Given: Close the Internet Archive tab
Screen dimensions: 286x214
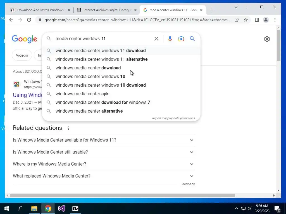Looking at the screenshot, I should pyautogui.click(x=135, y=10).
